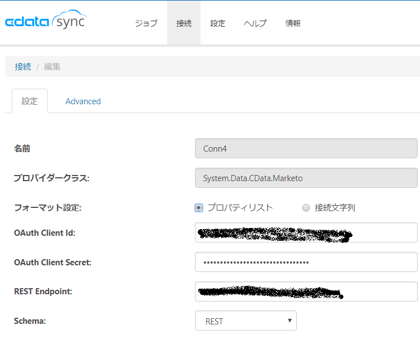
Task: Click the CData Sync logo
Action: tap(46, 20)
